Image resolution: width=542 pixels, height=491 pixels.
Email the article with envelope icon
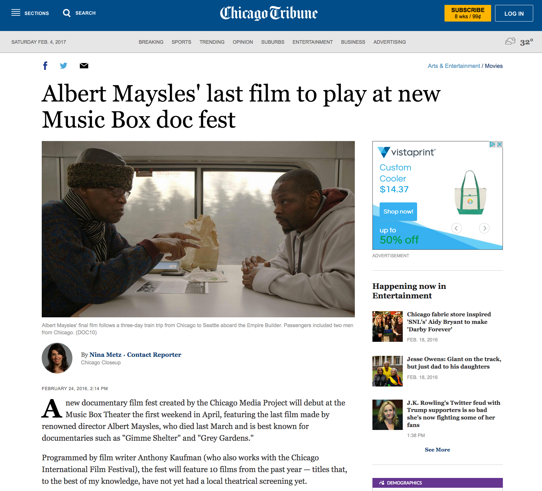click(84, 66)
